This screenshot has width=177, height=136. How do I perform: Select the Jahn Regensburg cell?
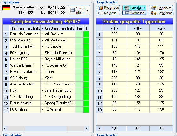point(60,91)
